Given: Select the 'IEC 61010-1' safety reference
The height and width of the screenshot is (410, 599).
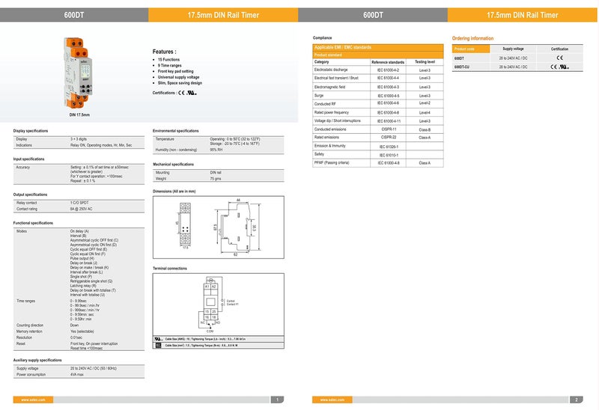Looking at the screenshot, I should 389,156.
